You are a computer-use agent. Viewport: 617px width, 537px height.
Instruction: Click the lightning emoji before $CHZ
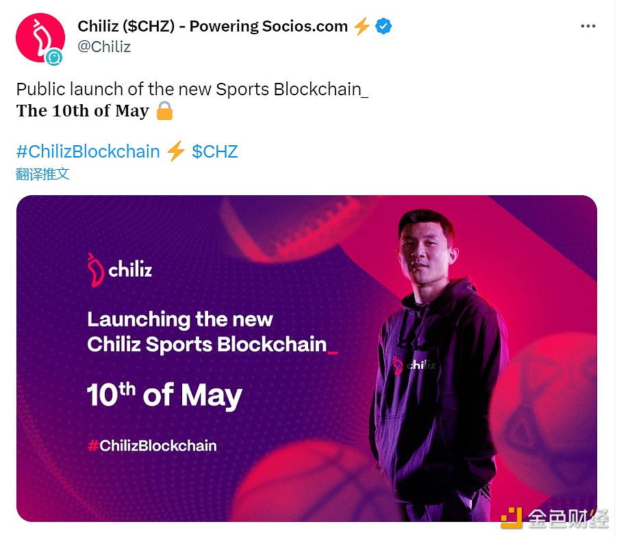(x=176, y=151)
